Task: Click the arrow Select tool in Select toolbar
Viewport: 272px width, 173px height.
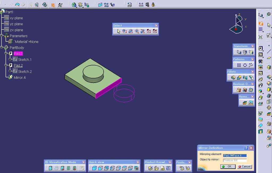Action: (x=118, y=31)
